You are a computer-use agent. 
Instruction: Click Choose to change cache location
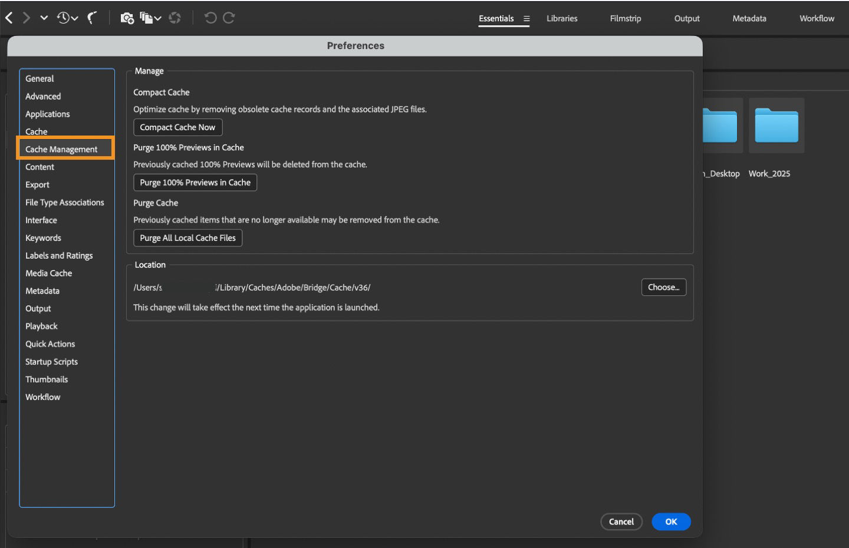click(664, 287)
